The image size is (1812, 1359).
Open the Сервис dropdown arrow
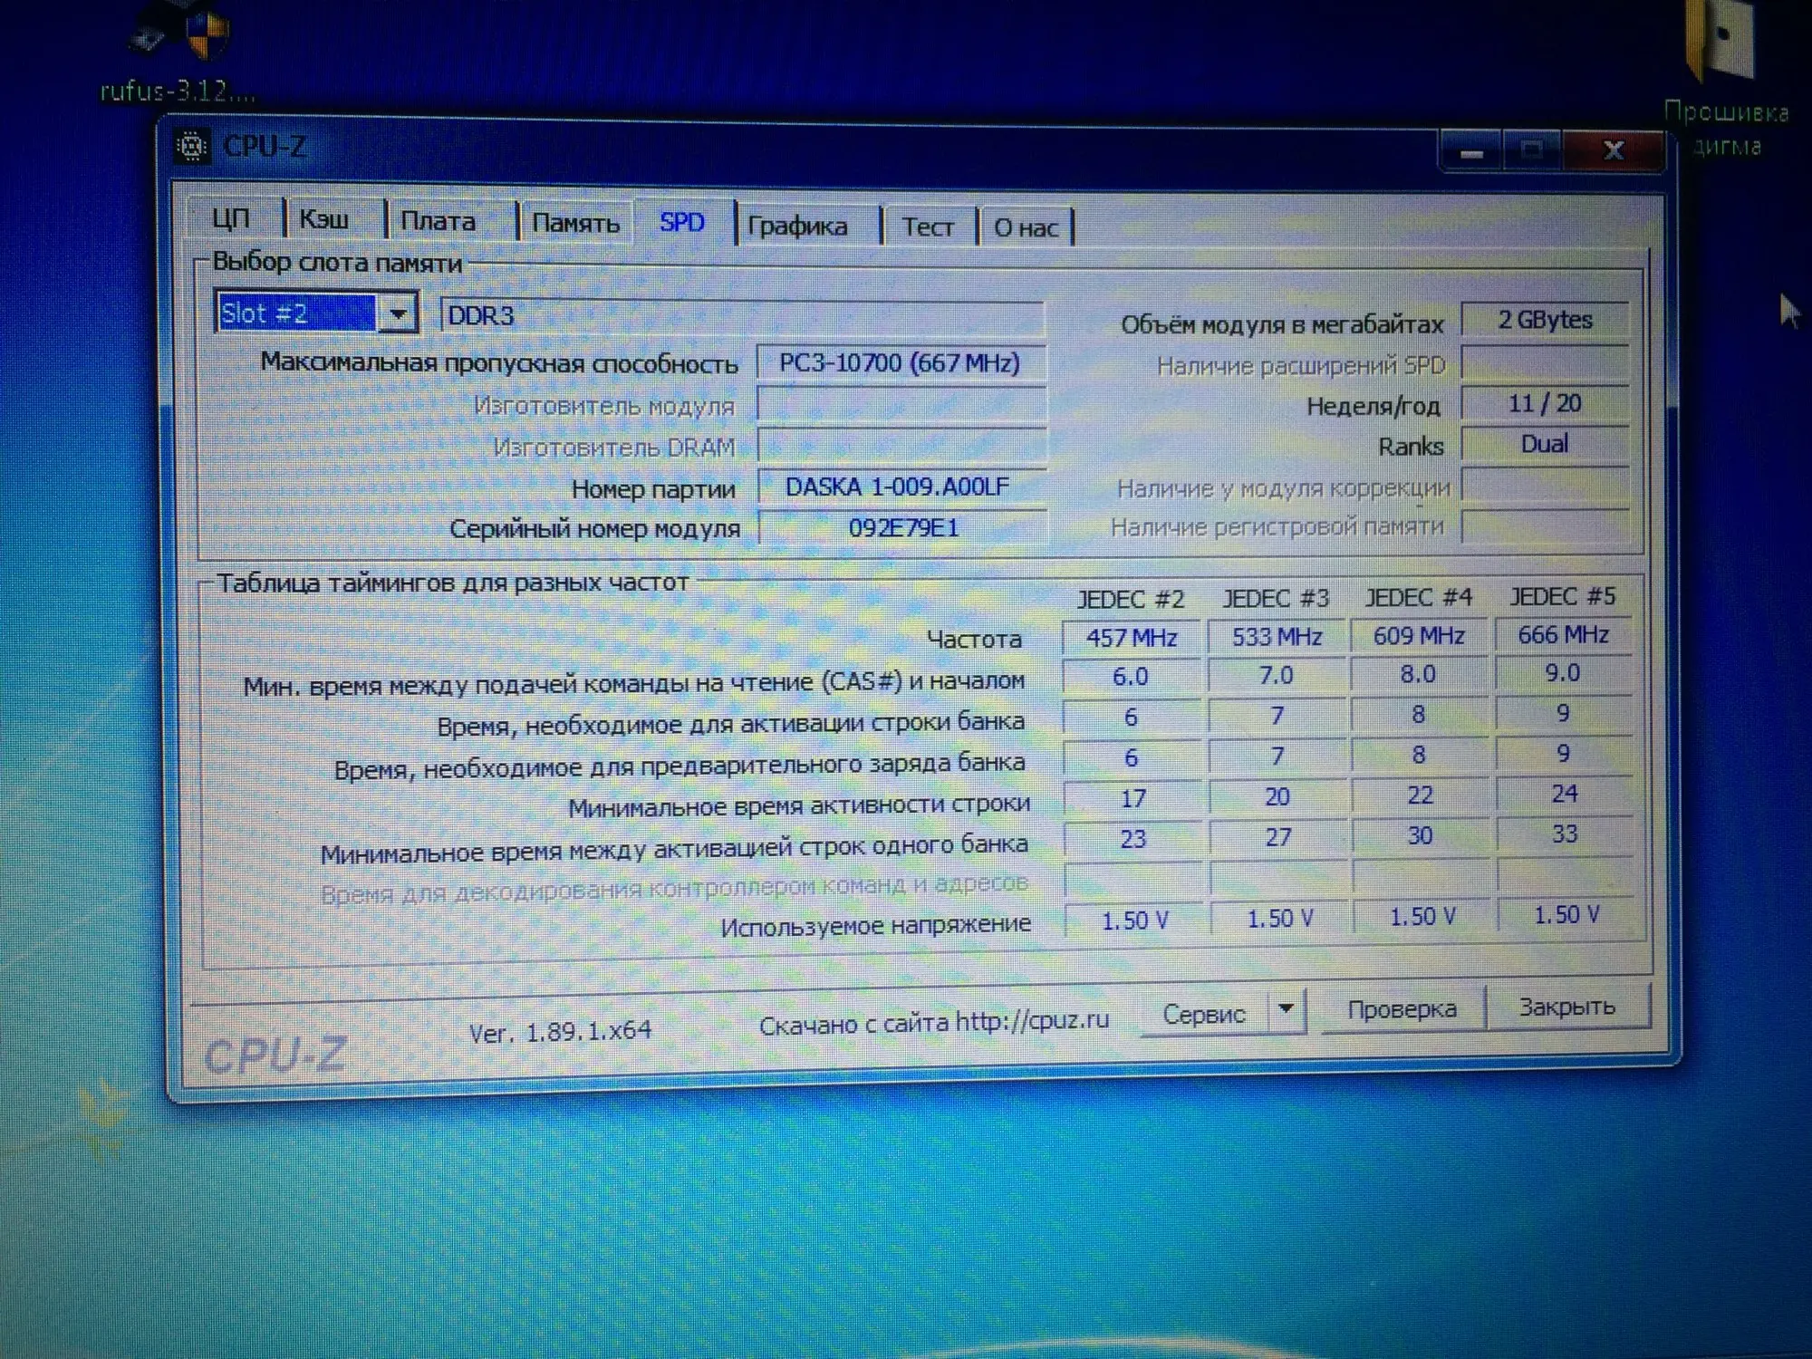coord(1287,1010)
